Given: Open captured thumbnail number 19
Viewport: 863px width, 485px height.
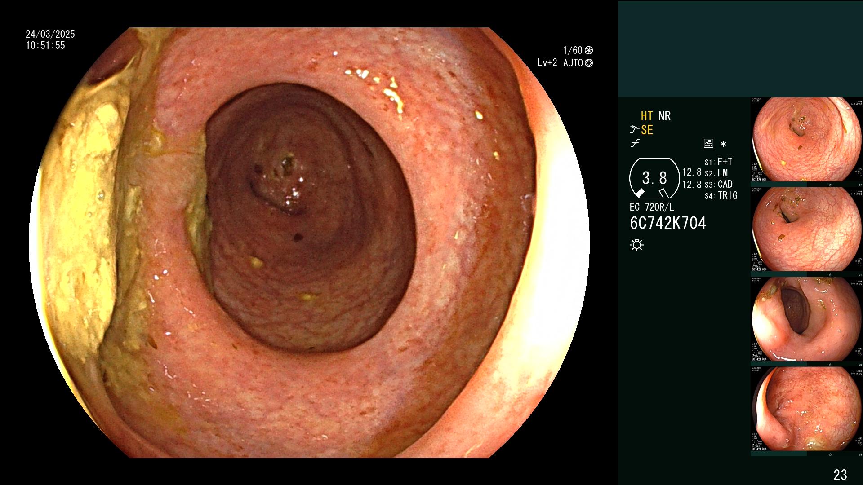Looking at the screenshot, I should [x=807, y=409].
